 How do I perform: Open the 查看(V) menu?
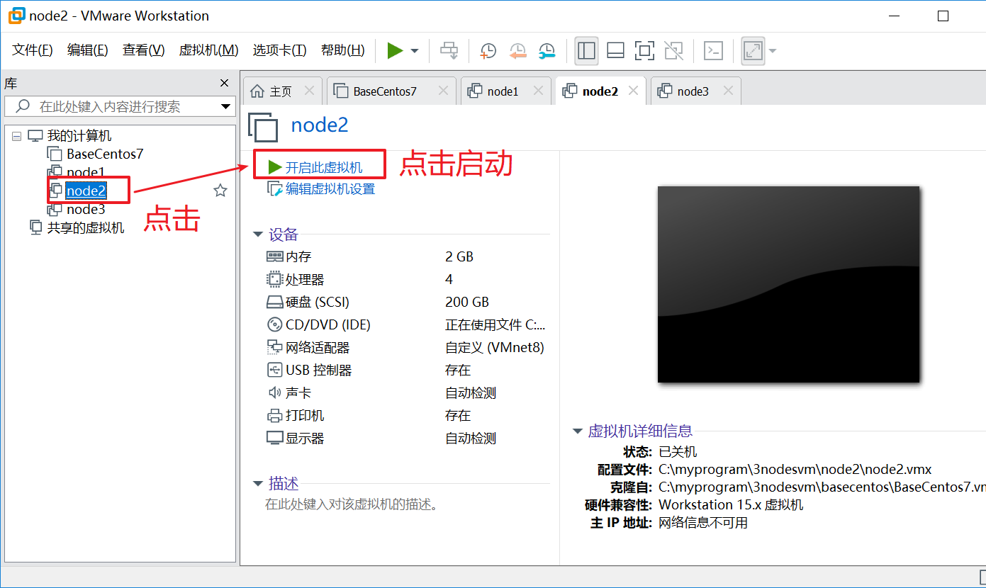(143, 50)
